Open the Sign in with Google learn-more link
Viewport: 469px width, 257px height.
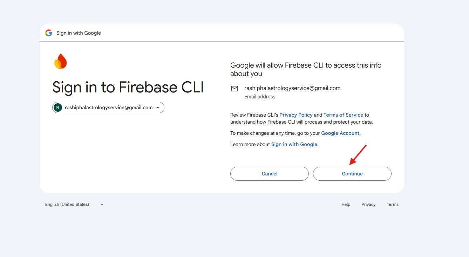pos(294,144)
